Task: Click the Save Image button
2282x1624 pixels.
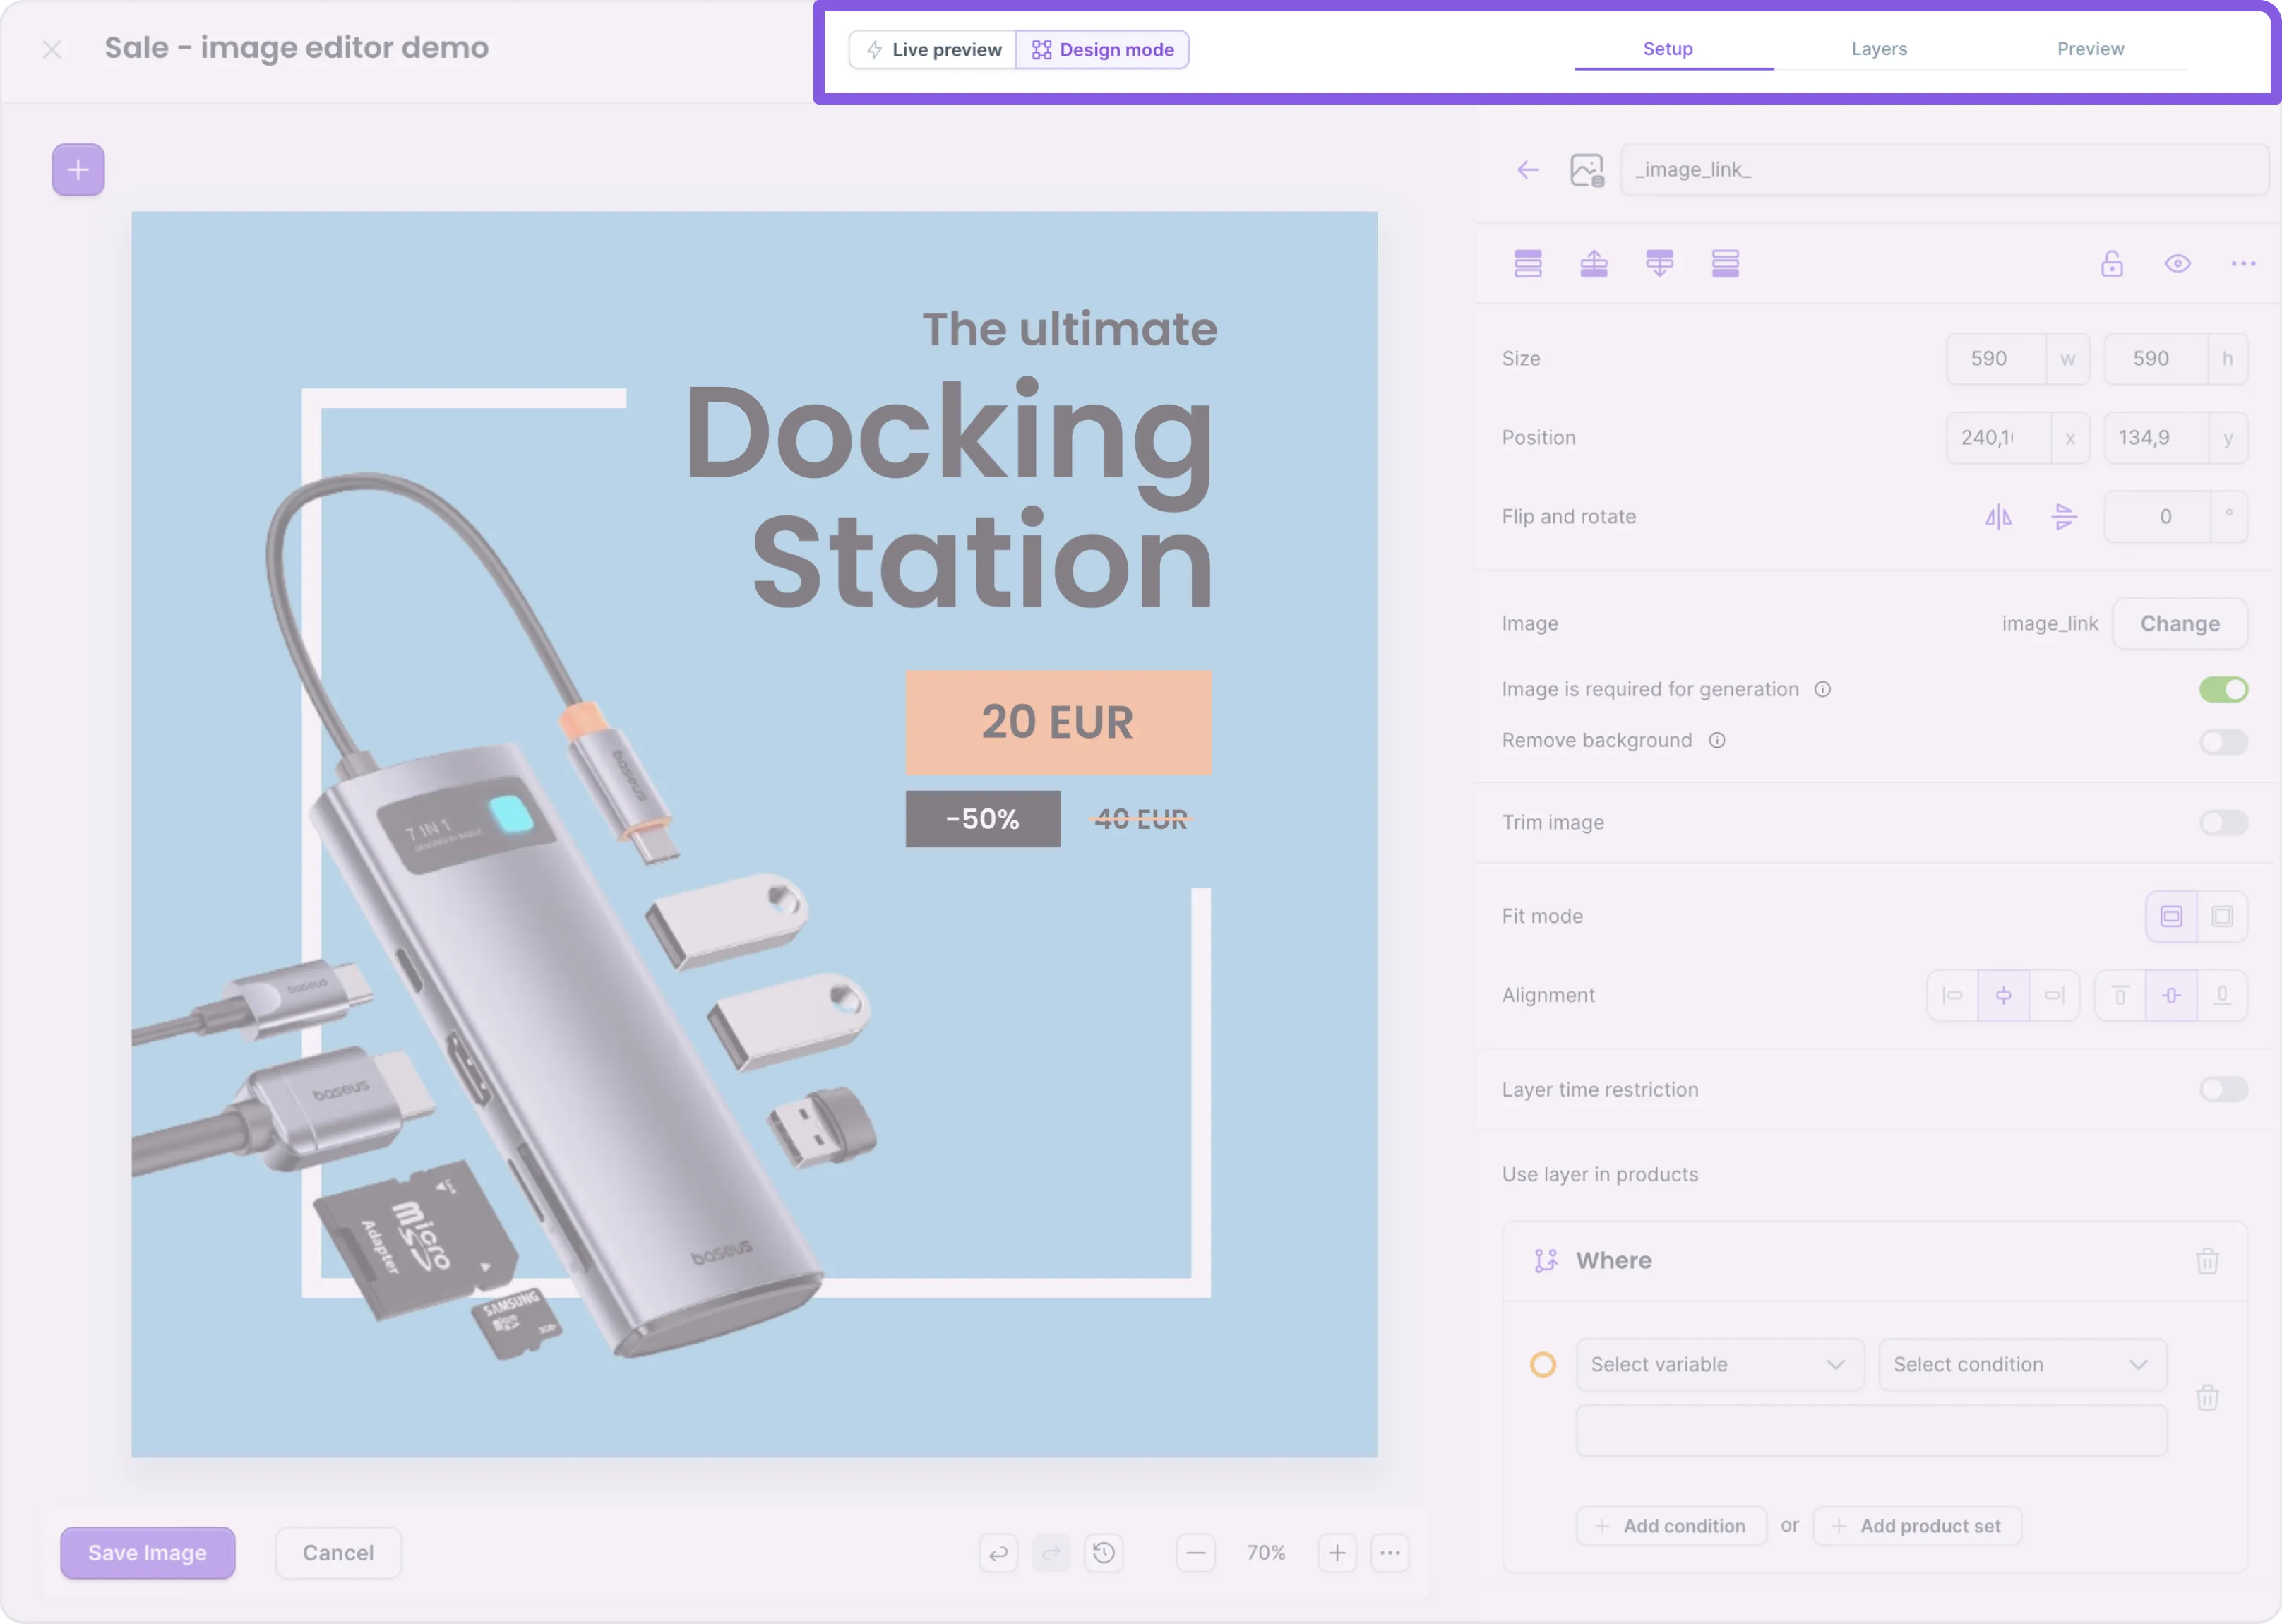Action: pyautogui.click(x=148, y=1553)
